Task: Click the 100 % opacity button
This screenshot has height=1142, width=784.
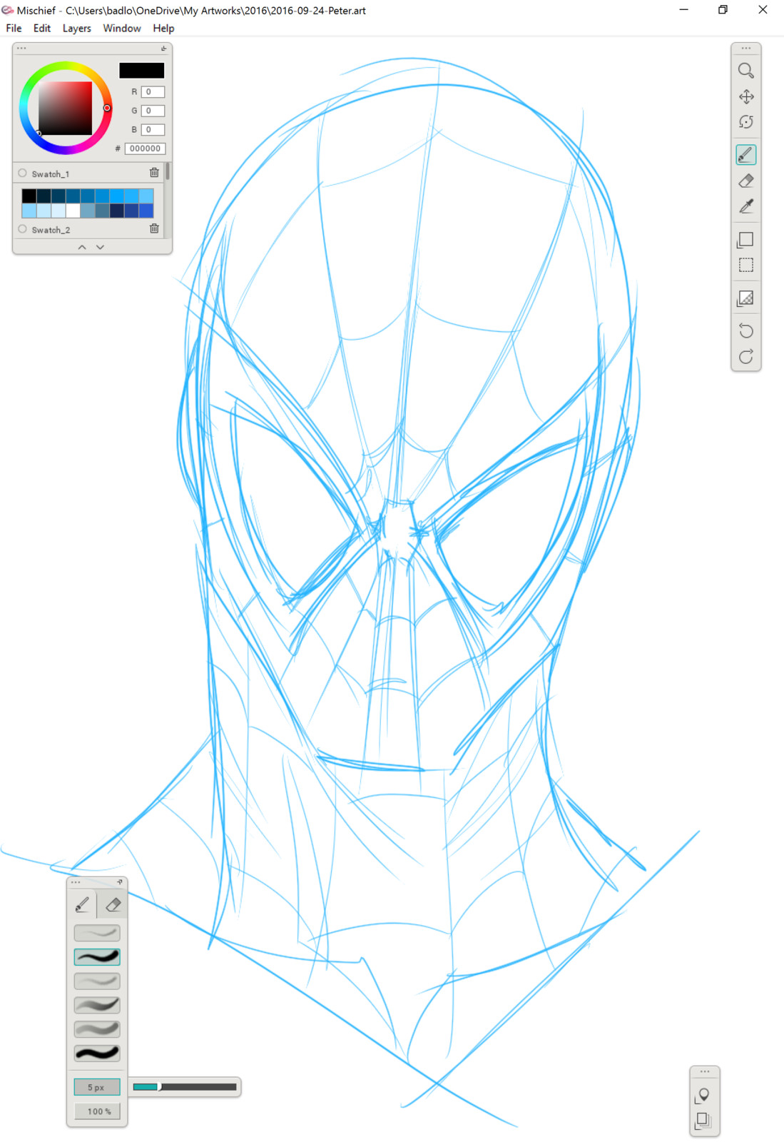Action: [97, 1111]
